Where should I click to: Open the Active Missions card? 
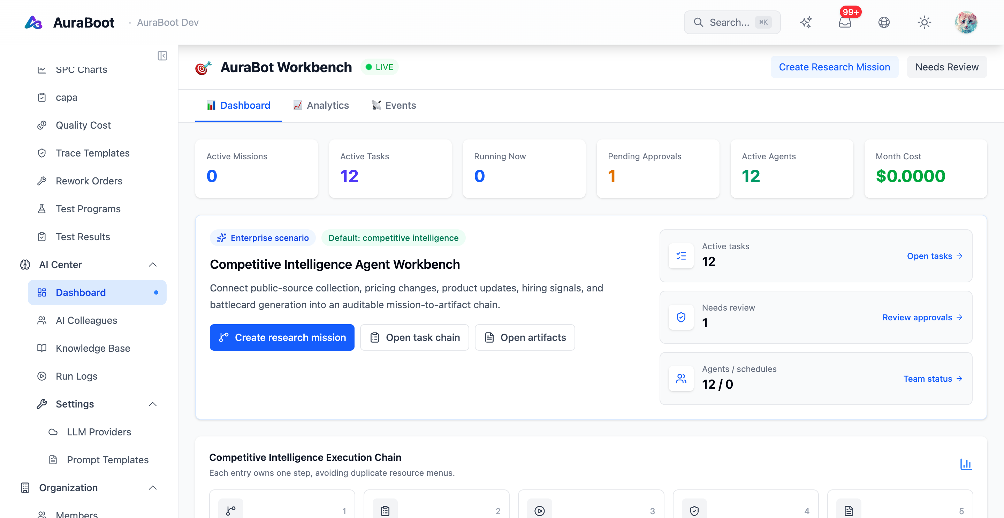257,168
